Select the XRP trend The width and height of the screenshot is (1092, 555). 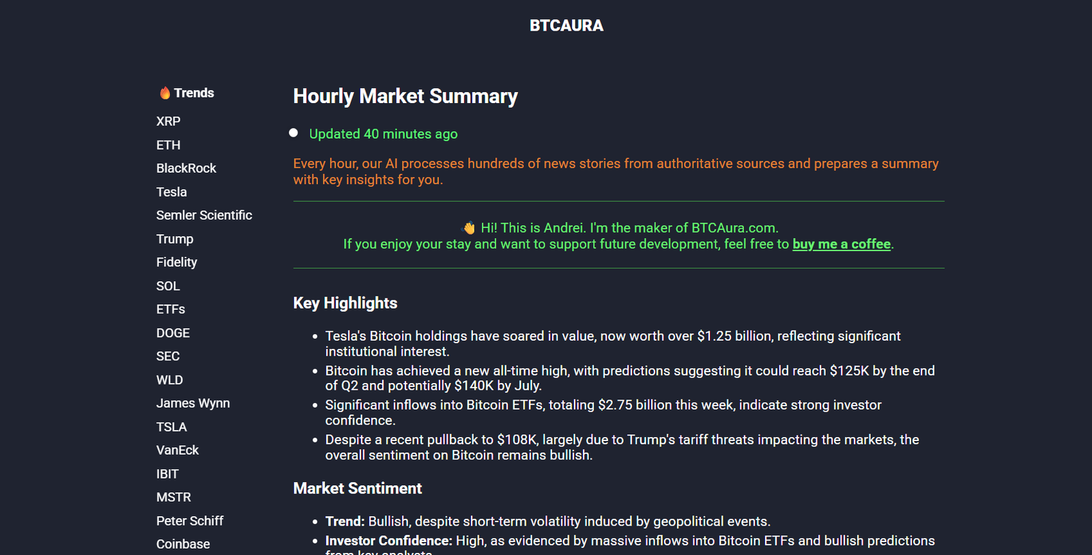[168, 122]
